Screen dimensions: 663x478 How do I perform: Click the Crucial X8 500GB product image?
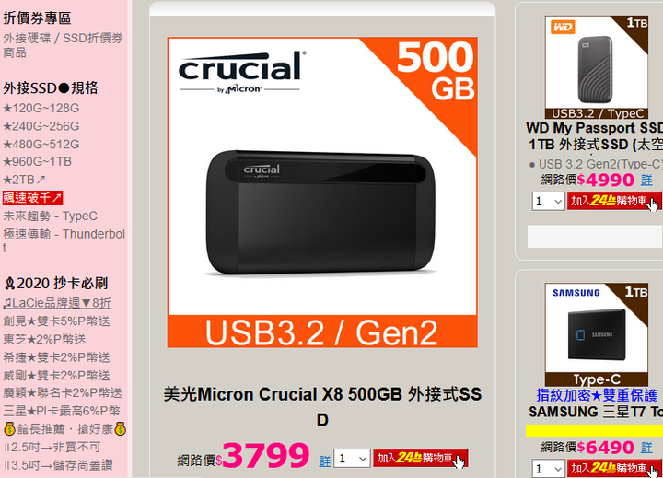point(322,192)
